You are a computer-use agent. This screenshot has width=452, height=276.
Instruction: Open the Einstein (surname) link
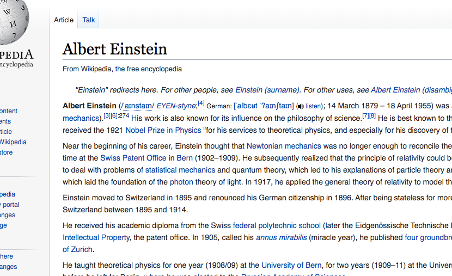pyautogui.click(x=267, y=90)
